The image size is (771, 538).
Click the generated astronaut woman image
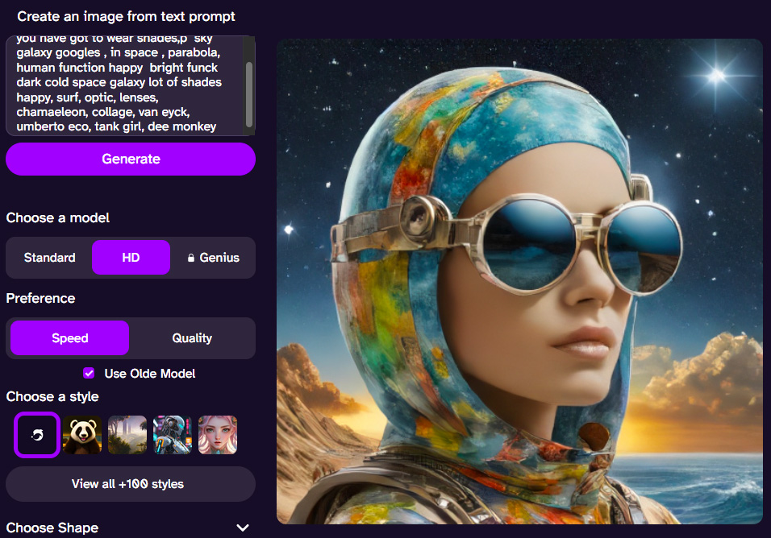coord(519,282)
